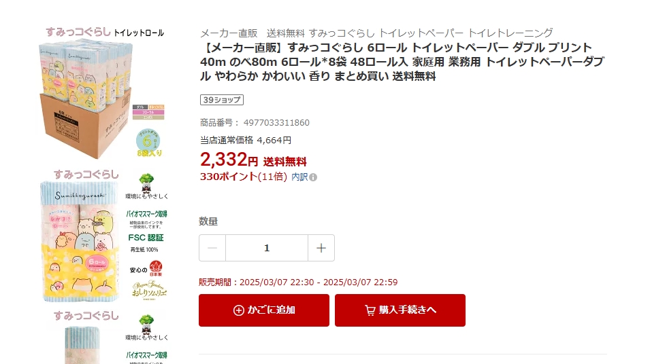
Task: Click the product title text
Action: click(x=402, y=61)
